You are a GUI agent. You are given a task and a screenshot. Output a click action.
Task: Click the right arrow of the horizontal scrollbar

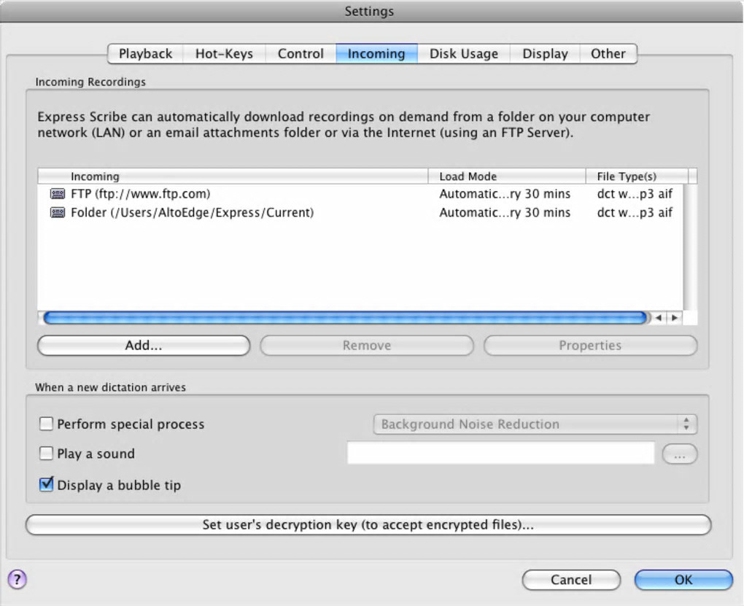pos(674,318)
